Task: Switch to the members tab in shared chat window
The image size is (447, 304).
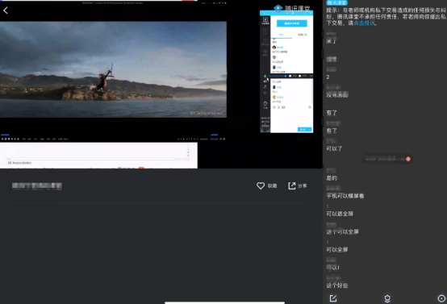Action: [x=303, y=35]
